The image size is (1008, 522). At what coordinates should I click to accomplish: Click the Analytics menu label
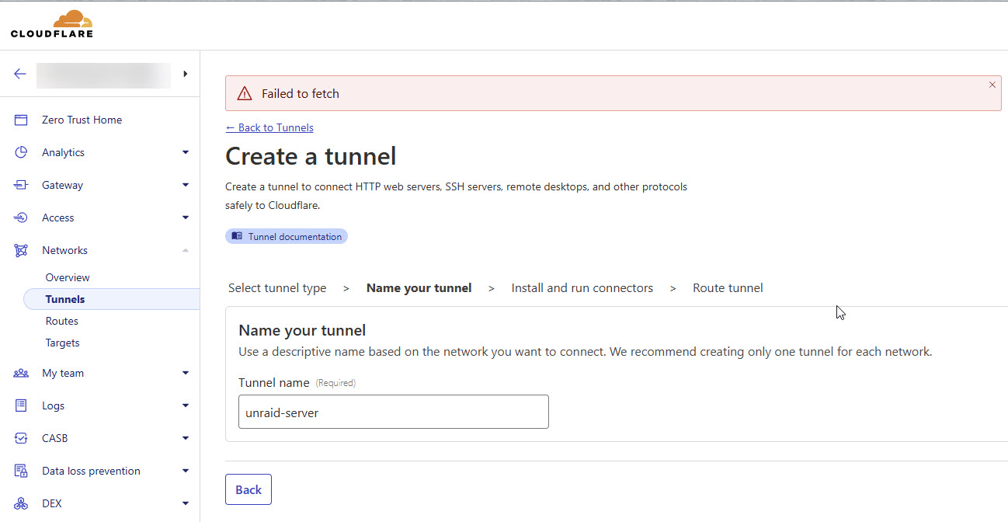[x=63, y=152]
